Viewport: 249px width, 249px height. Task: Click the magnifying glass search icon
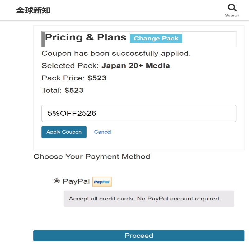[x=232, y=7]
